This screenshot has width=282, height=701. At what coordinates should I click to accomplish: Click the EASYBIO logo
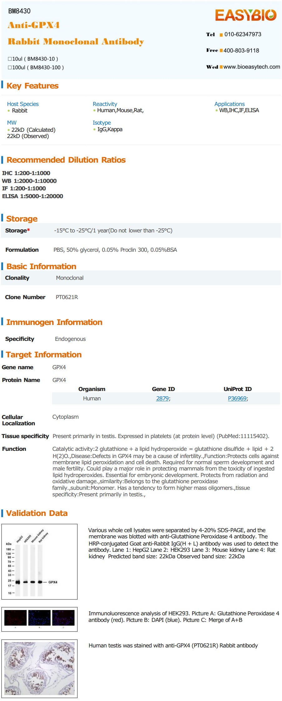click(246, 15)
